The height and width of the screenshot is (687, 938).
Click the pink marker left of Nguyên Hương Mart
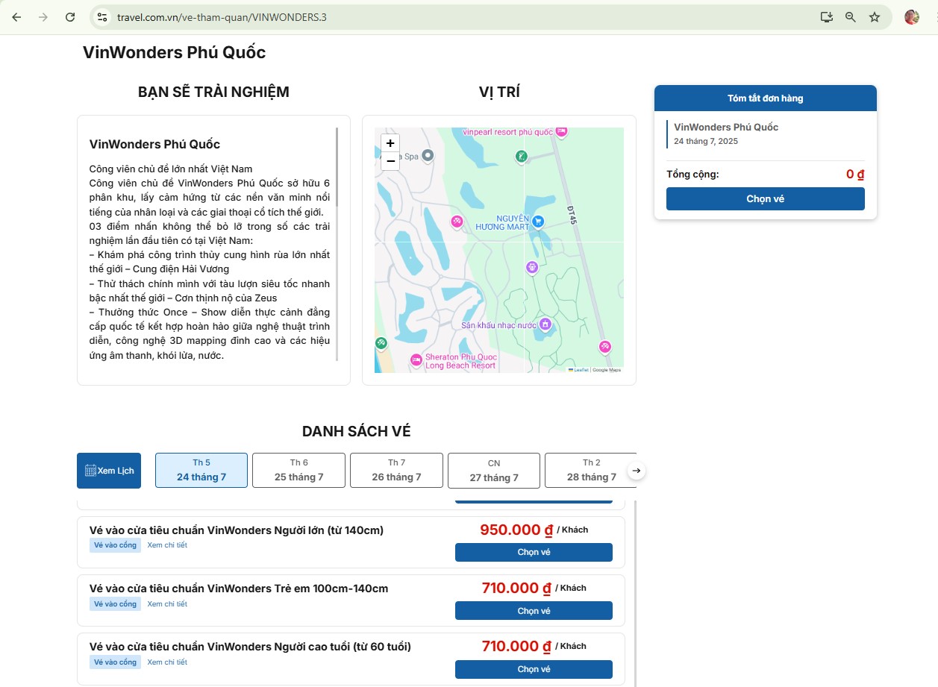(457, 222)
